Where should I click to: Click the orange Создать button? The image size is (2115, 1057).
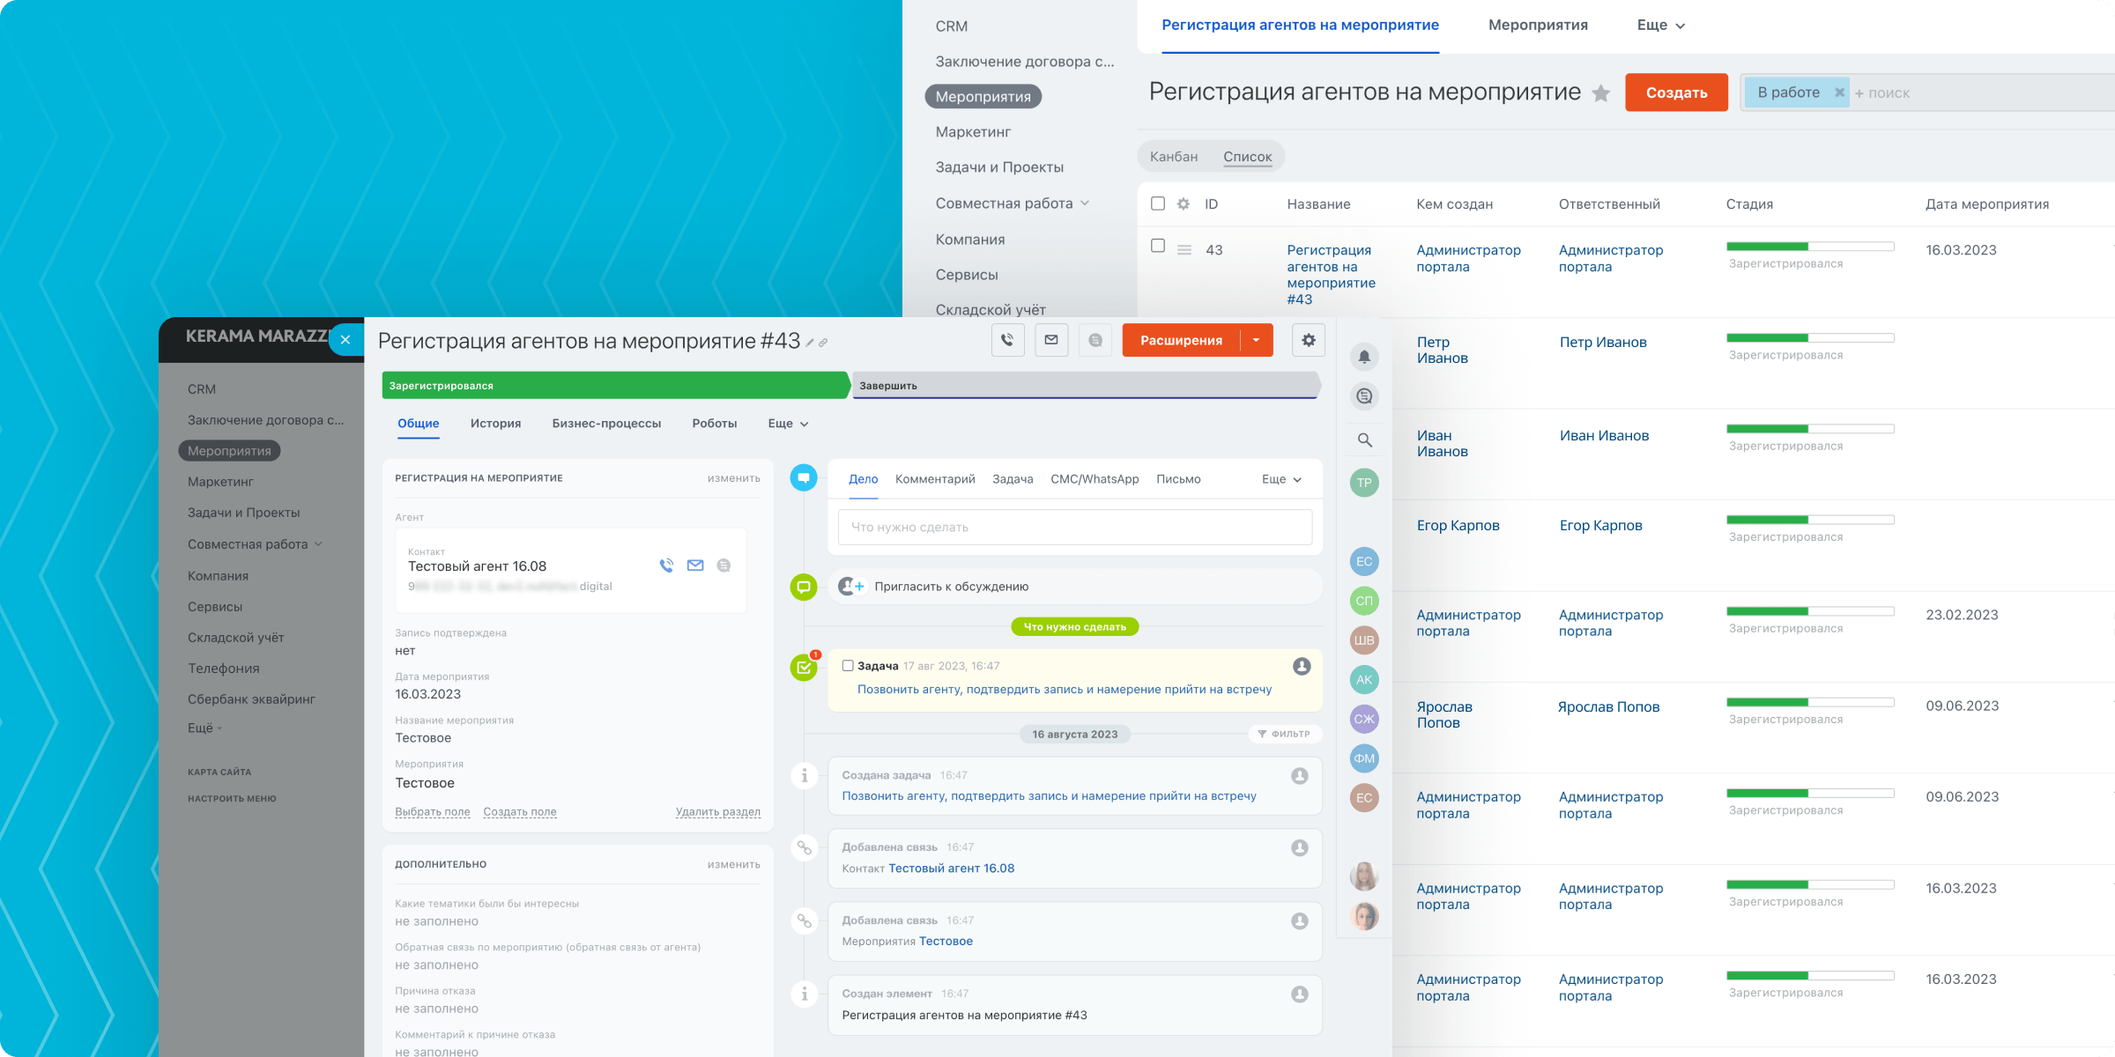1676,92
